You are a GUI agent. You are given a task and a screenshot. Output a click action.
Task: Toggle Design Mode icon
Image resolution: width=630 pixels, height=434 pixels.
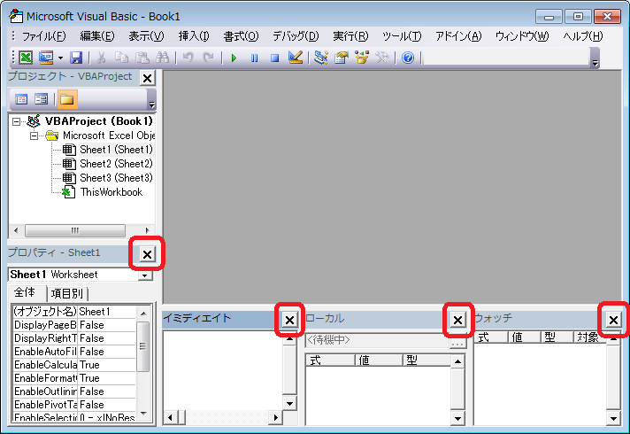296,58
